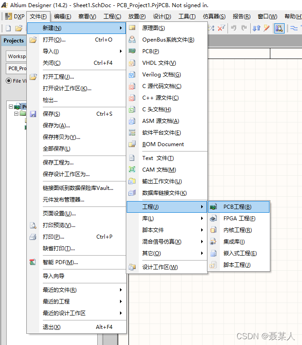Click the 数据库链接文件 icon
302x345 pixels.
click(x=132, y=193)
